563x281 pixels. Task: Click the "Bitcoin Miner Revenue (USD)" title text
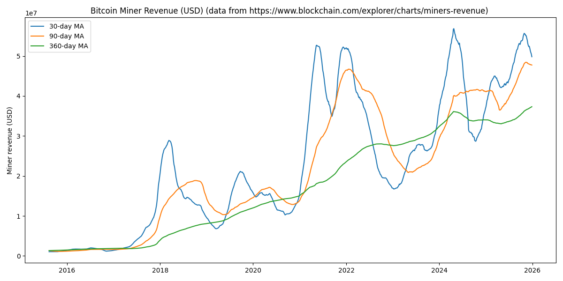click(147, 11)
